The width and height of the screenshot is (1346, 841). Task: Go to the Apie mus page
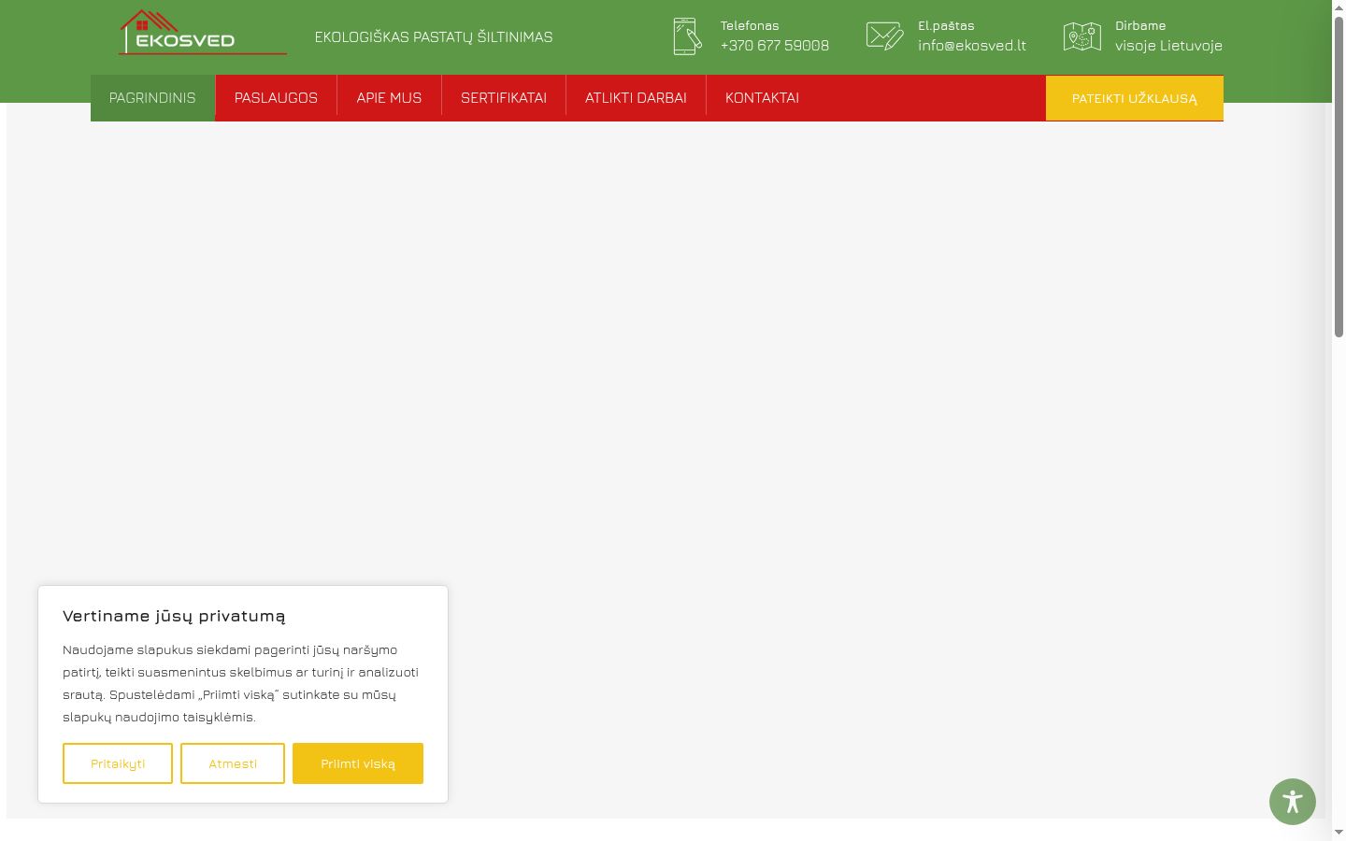point(389,98)
